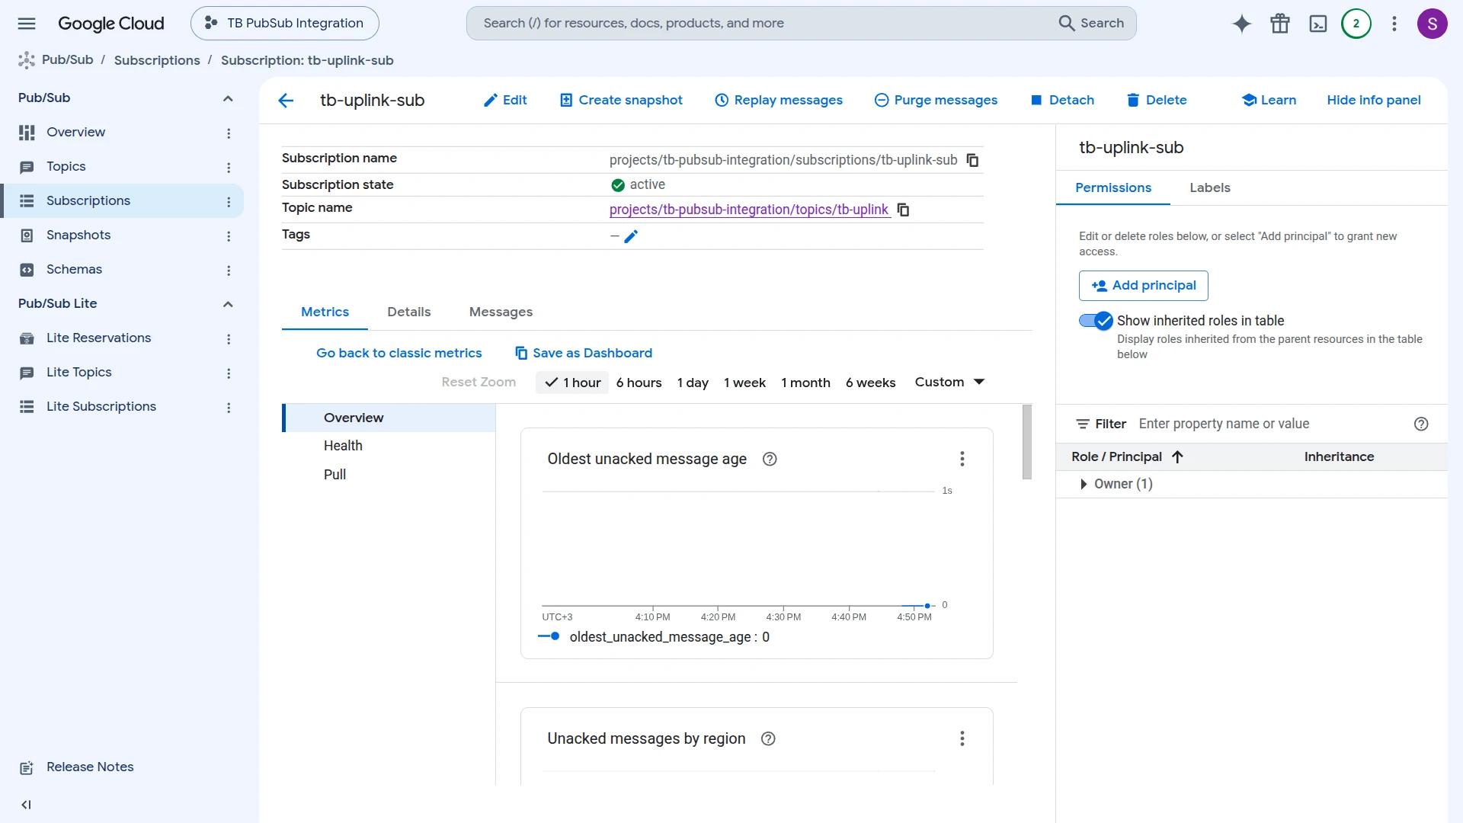Open the top bar more options menu
This screenshot has height=823, width=1463.
pyautogui.click(x=1394, y=24)
